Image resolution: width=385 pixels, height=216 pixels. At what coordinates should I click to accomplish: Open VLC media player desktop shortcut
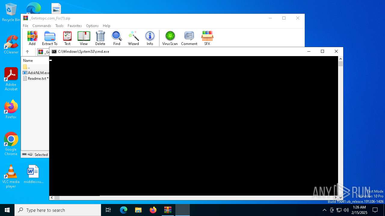(11, 176)
